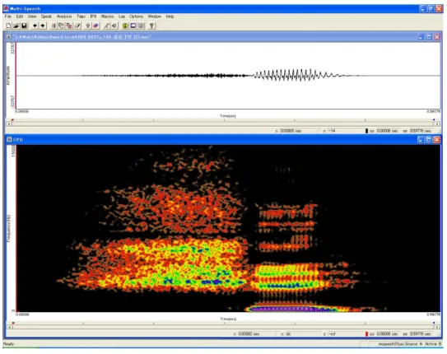This screenshot has height=354, width=447.
Task: Click the spectrogram z '-inf' field
Action: [346, 333]
